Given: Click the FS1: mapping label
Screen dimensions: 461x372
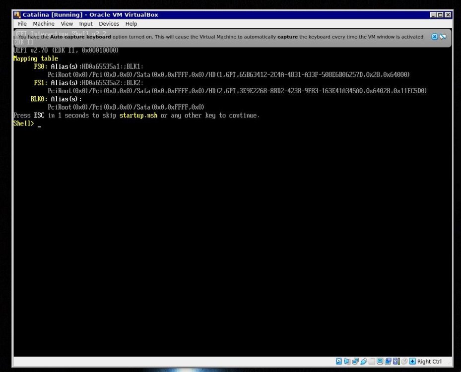Looking at the screenshot, I should coord(41,83).
